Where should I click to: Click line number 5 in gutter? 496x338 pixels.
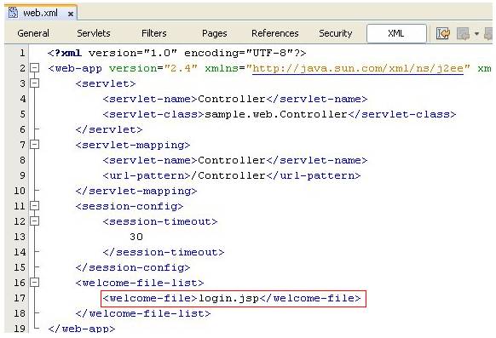point(22,114)
